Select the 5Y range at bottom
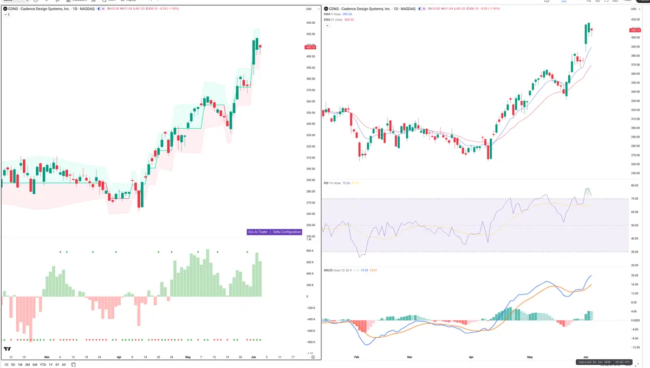This screenshot has width=650, height=368. point(57,365)
